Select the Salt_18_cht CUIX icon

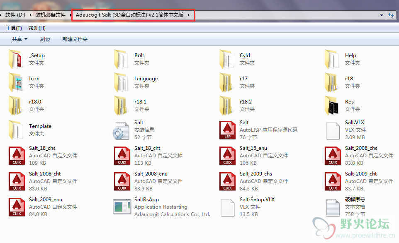(x=122, y=156)
